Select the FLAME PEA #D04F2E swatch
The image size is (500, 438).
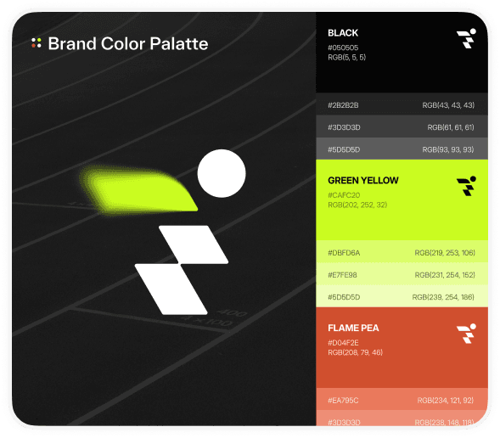(402, 347)
